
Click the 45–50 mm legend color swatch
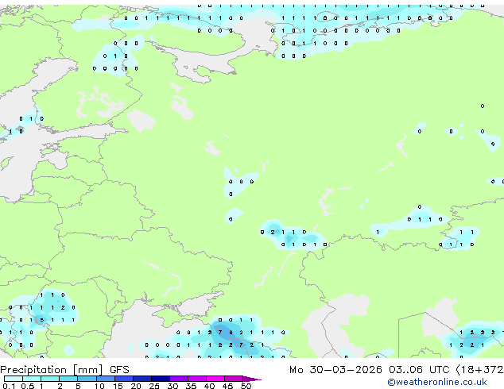[x=234, y=379]
